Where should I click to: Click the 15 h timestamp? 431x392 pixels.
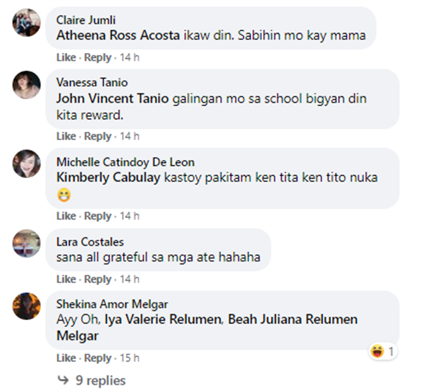point(129,358)
